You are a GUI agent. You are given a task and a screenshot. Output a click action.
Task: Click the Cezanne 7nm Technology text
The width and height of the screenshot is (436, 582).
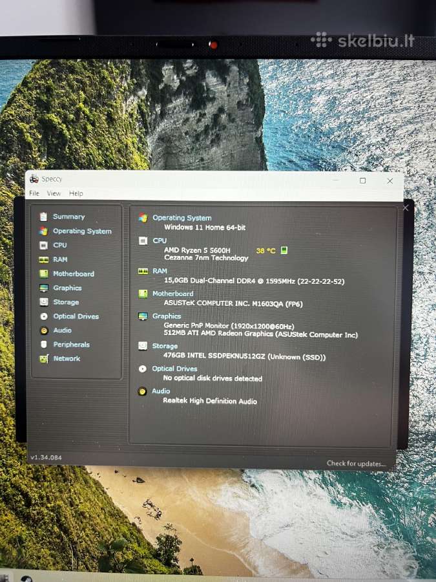[206, 257]
